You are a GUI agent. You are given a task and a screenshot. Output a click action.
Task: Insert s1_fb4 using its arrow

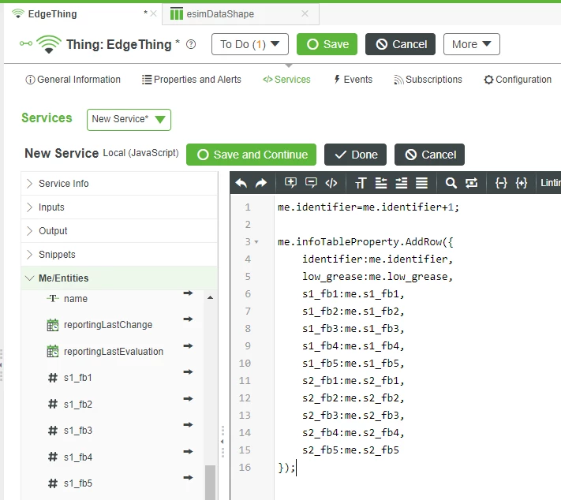coord(188,452)
